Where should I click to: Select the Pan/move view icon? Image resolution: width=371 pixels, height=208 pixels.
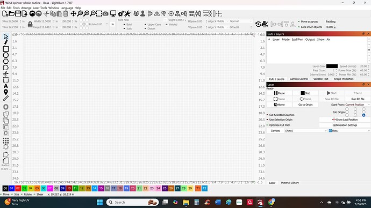73,14
